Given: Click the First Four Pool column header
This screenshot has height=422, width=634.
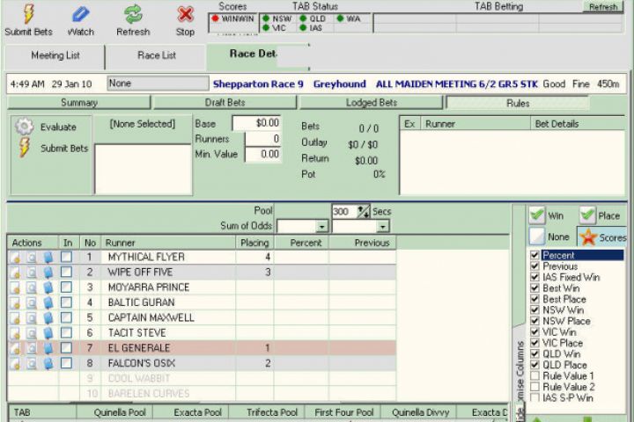Looking at the screenshot, I should coord(343,412).
